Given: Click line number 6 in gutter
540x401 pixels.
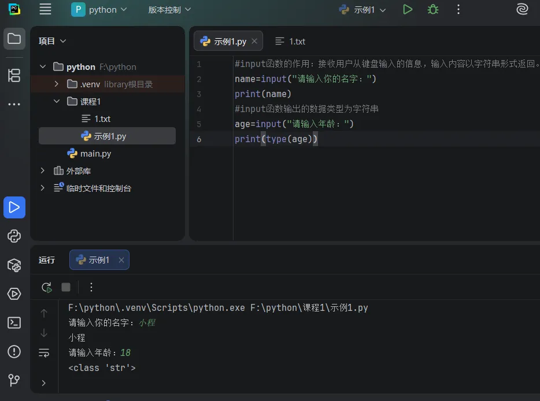Looking at the screenshot, I should pyautogui.click(x=199, y=139).
